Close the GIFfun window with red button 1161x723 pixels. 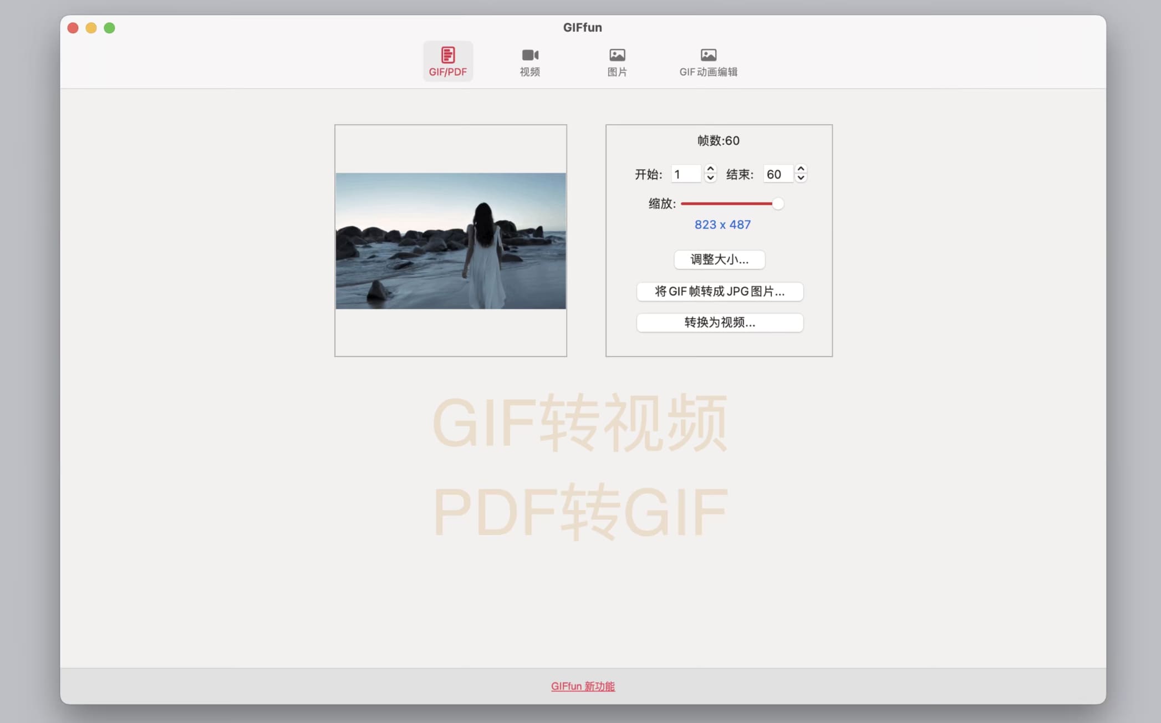pyautogui.click(x=73, y=28)
